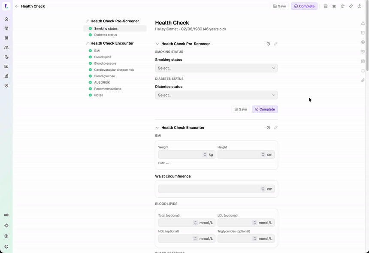The image size is (369, 253).
Task: Click the command shortcut icon in top toolbar
Action: pos(334,6)
